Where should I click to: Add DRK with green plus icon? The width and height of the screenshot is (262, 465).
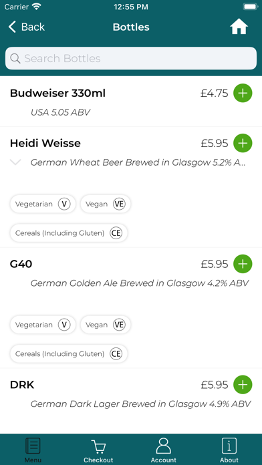pos(243,385)
